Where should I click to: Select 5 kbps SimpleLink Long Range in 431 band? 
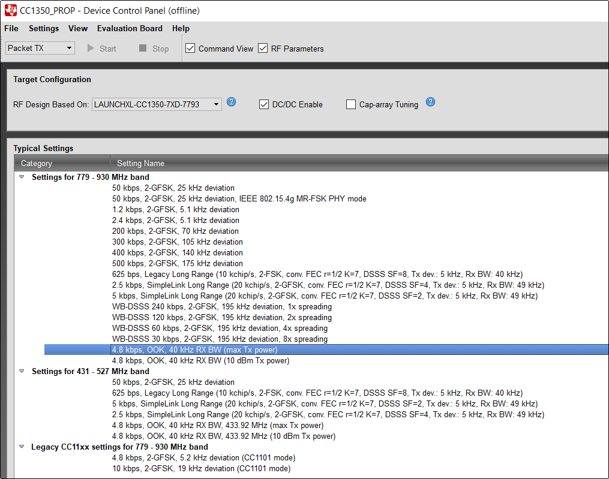tap(325, 403)
